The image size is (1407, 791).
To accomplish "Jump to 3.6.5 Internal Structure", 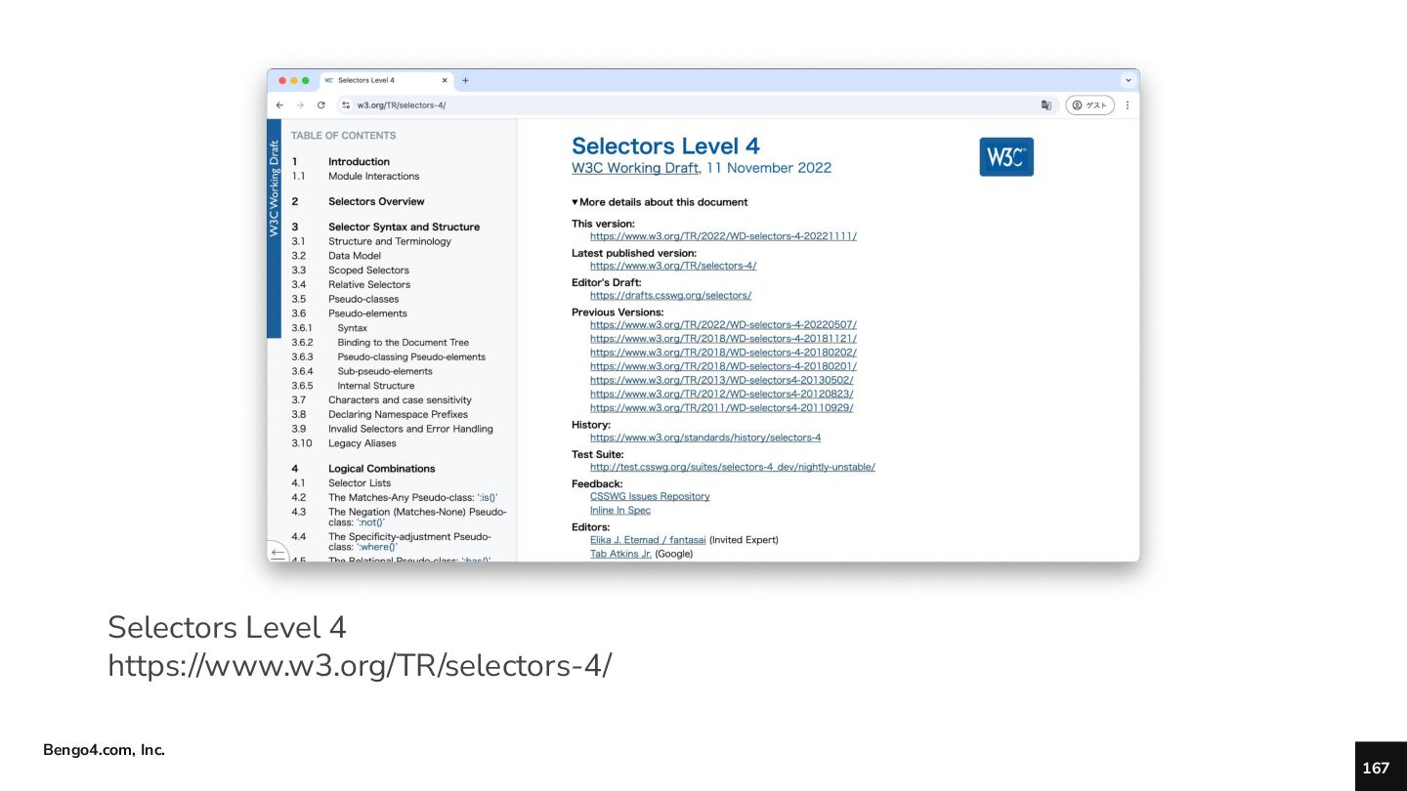I will click(x=376, y=386).
